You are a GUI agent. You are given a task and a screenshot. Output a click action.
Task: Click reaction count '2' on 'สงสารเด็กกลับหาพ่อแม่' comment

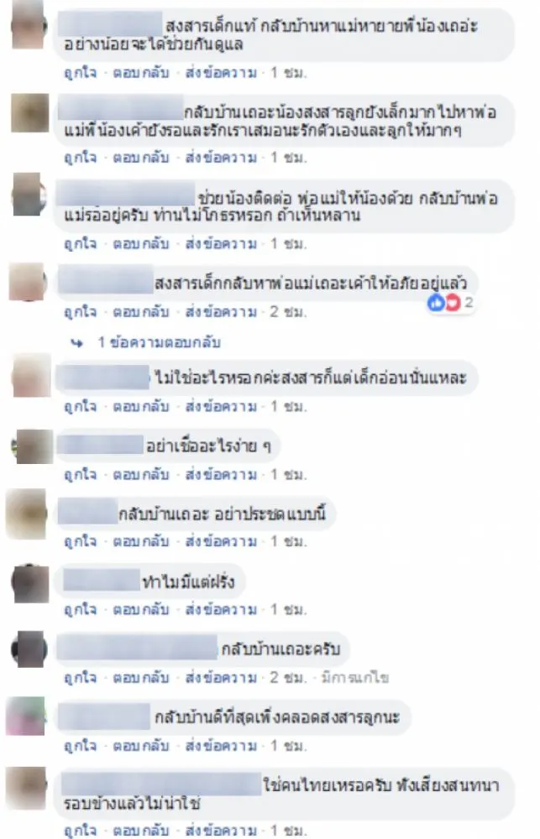coord(469,303)
